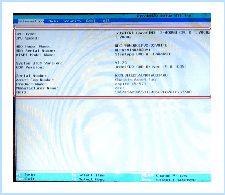Viewport: 225px width, 195px height.
Task: Select the Exit tab
Action: (105, 21)
